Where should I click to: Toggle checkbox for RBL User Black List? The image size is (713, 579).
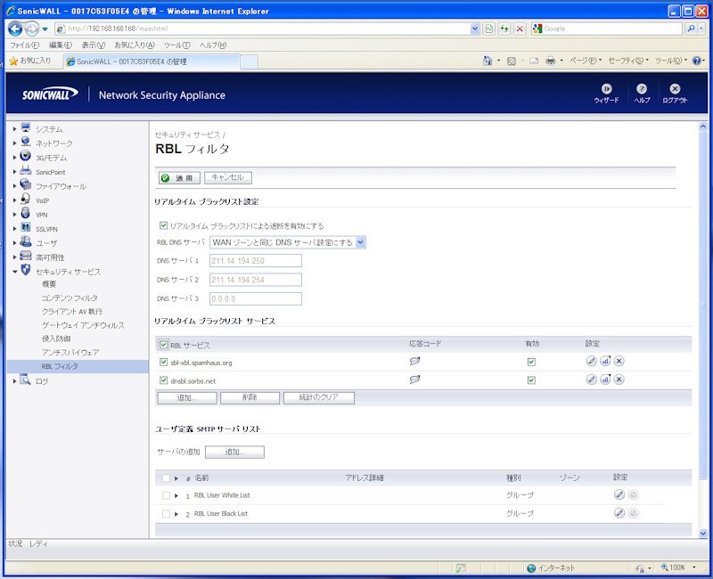166,514
